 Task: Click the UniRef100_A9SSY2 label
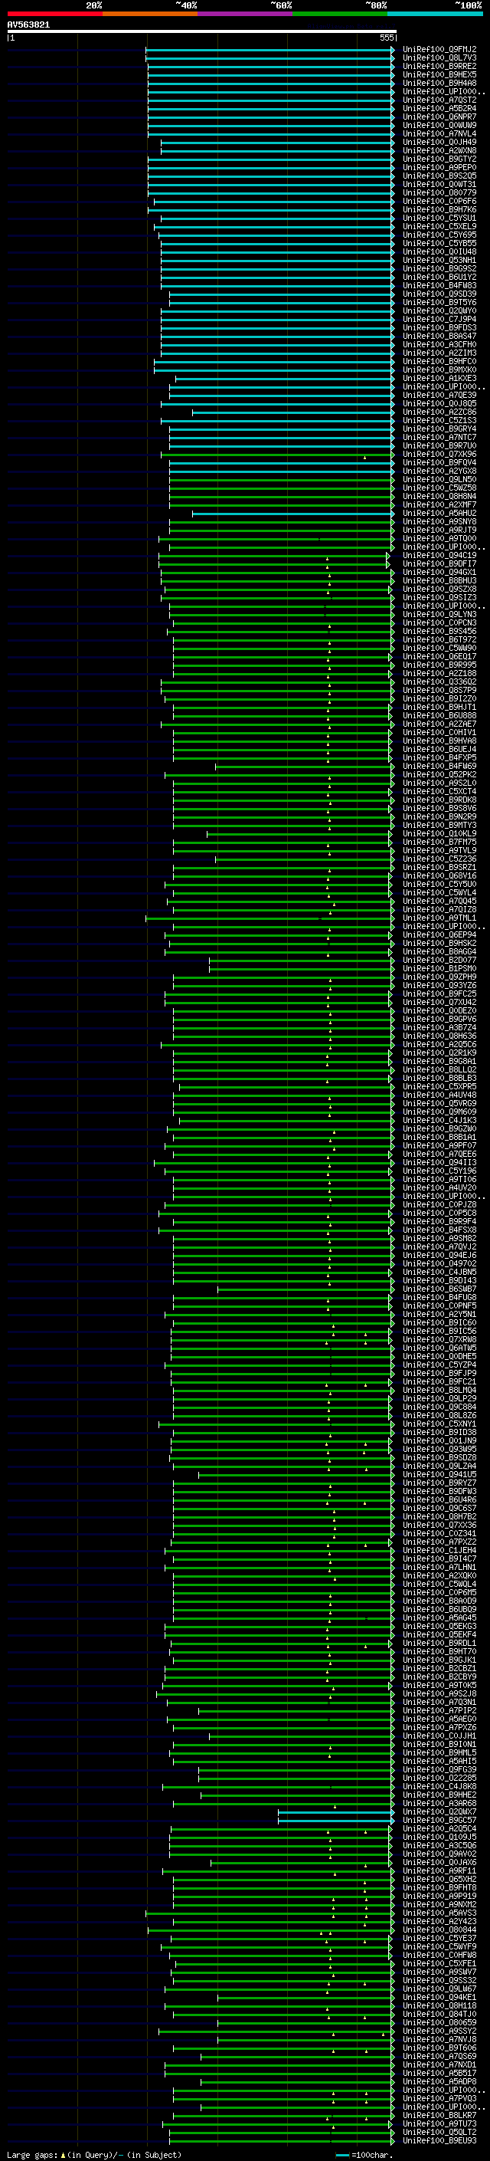point(439,2031)
